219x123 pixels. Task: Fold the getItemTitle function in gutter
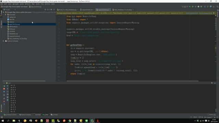65,45
